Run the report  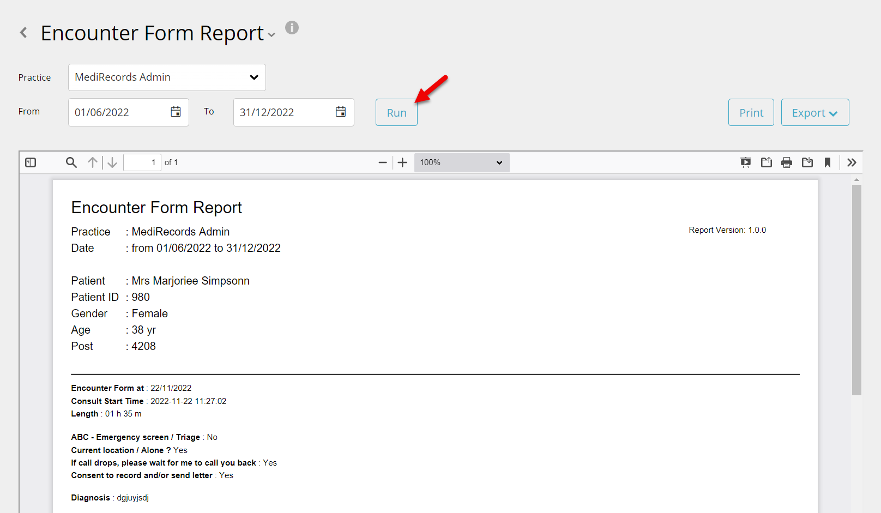tap(396, 112)
